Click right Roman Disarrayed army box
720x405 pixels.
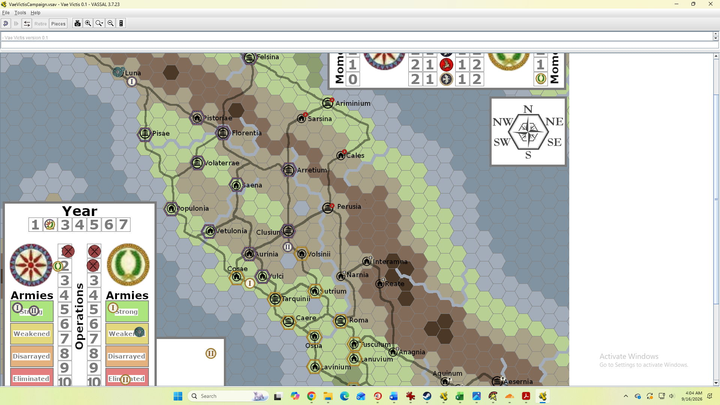pyautogui.click(x=127, y=356)
